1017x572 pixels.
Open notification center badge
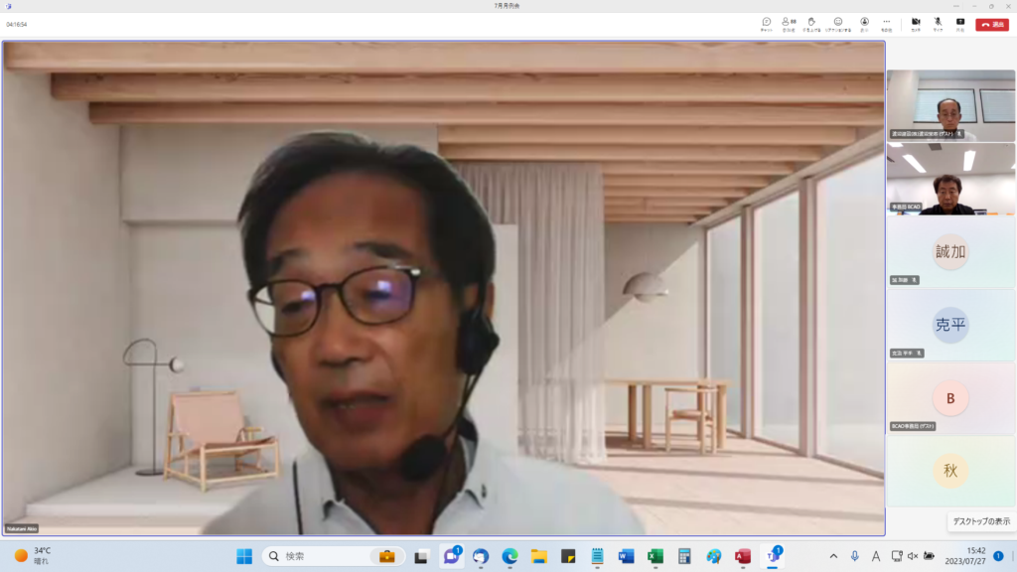coord(998,556)
